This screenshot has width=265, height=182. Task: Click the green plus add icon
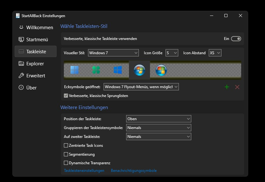click(227, 87)
